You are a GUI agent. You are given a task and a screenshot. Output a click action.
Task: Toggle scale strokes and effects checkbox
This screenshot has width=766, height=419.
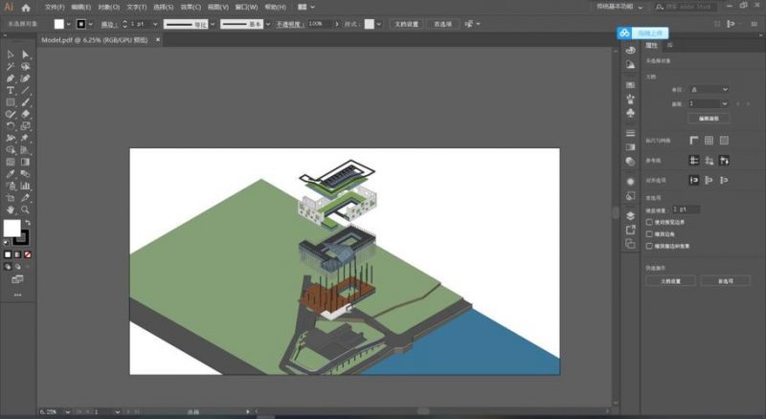click(x=649, y=246)
